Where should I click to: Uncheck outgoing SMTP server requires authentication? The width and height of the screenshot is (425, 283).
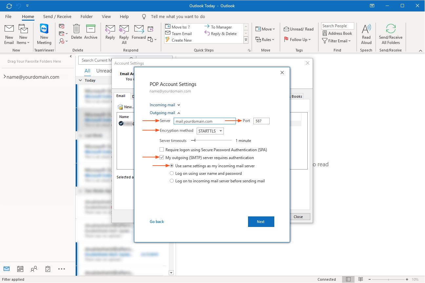(162, 158)
